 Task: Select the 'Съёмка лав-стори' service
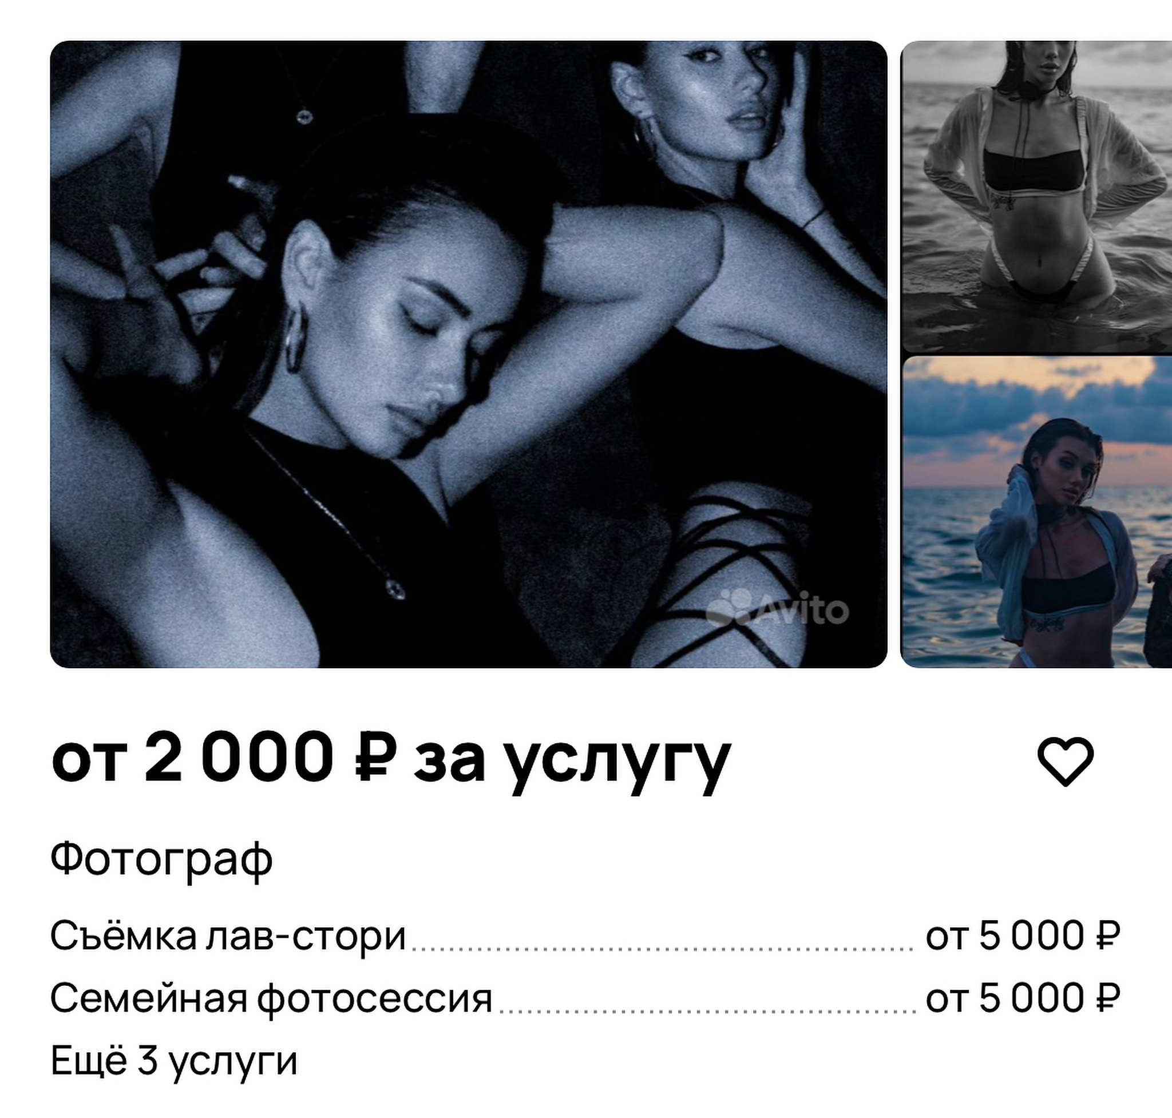pyautogui.click(x=228, y=935)
